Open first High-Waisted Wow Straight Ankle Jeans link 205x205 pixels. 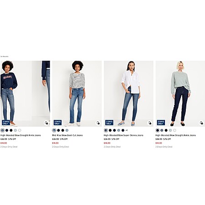(x=20, y=135)
